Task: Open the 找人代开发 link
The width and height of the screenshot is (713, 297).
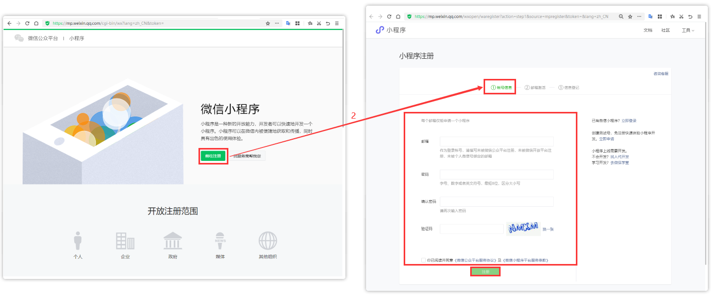Action: pos(620,156)
